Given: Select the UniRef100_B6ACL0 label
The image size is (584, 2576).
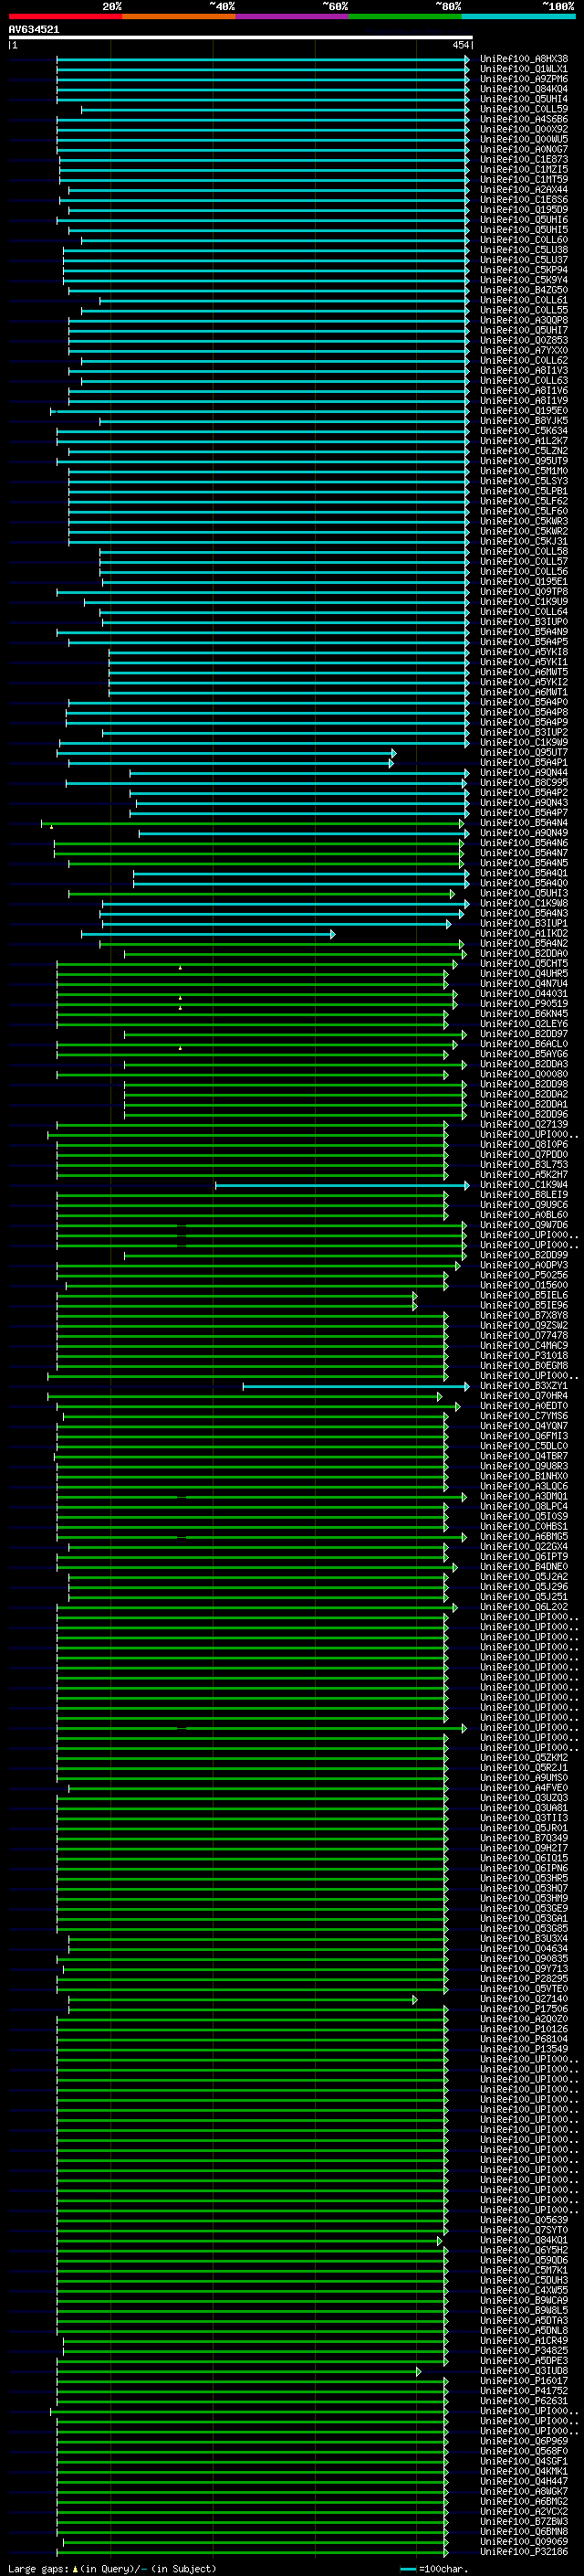Looking at the screenshot, I should coord(523,1044).
